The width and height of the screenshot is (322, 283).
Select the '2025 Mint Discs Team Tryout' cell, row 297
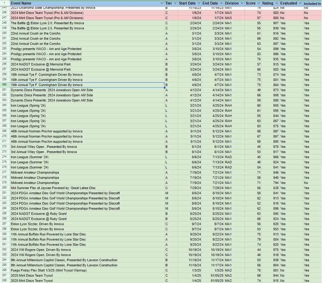coord(87,275)
